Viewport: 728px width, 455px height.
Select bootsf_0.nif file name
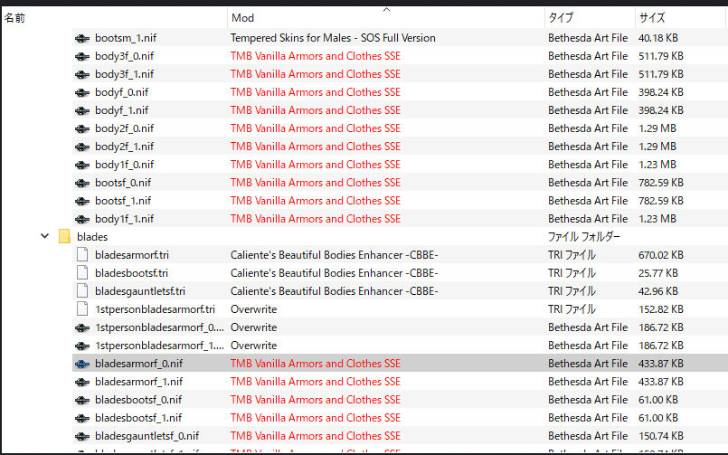[123, 183]
